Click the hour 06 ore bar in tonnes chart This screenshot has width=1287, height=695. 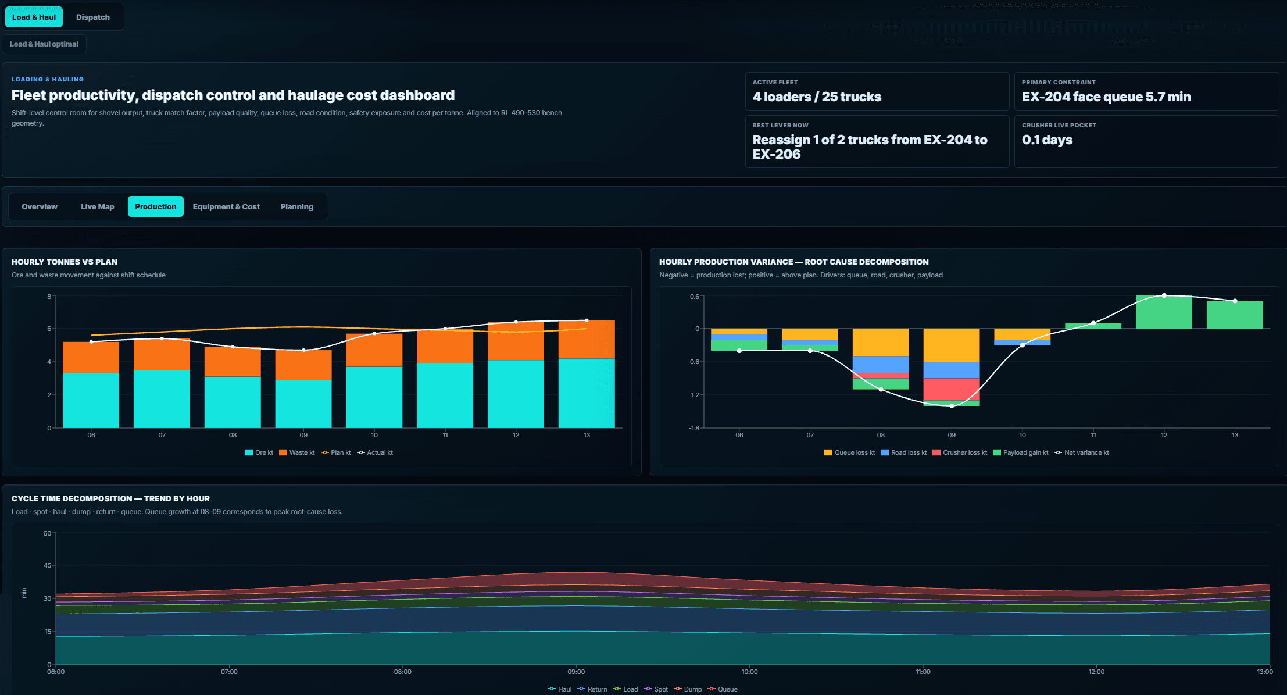(x=91, y=400)
